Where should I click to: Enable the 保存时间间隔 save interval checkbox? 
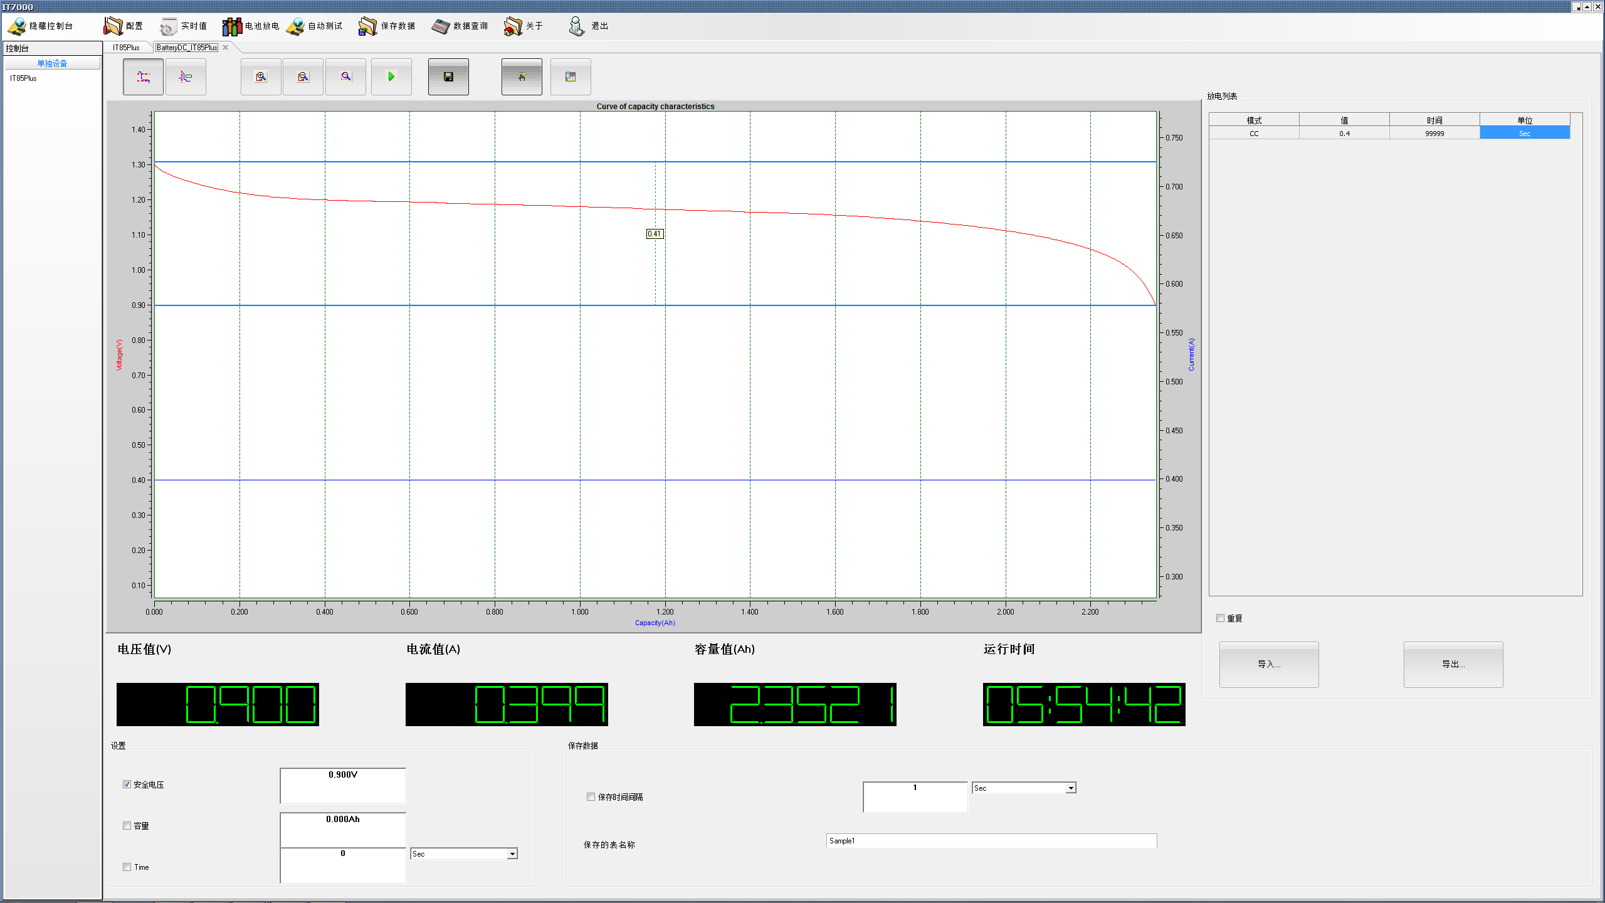[x=591, y=796]
